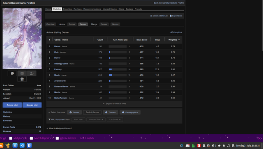The height and width of the screenshot is (149, 263).
Task: Toggle the Genres filter chip
Action: click(x=74, y=112)
